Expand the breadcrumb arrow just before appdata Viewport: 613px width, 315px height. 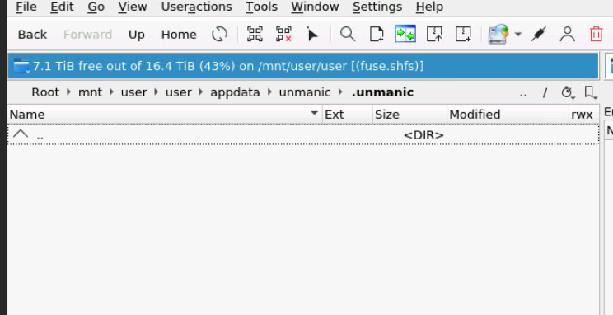[201, 92]
